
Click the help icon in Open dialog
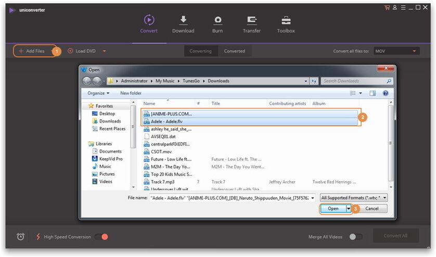coord(386,93)
